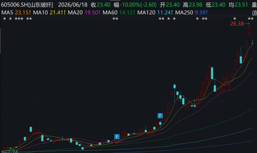Image resolution: width=257 pixels, height=153 pixels.
Task: Click the triple-star marker in the star row
Action: point(19,19)
